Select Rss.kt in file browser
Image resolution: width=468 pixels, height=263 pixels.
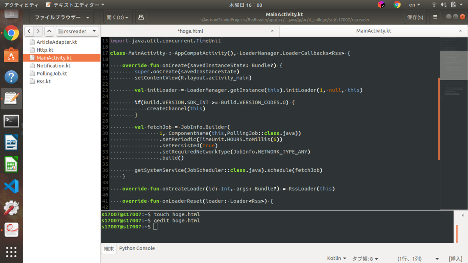click(x=43, y=81)
